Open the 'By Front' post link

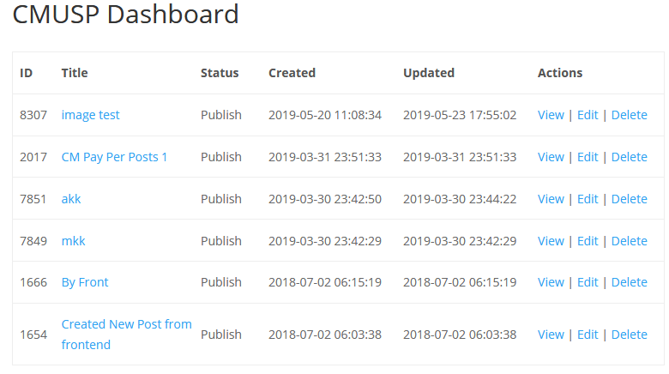(x=85, y=282)
